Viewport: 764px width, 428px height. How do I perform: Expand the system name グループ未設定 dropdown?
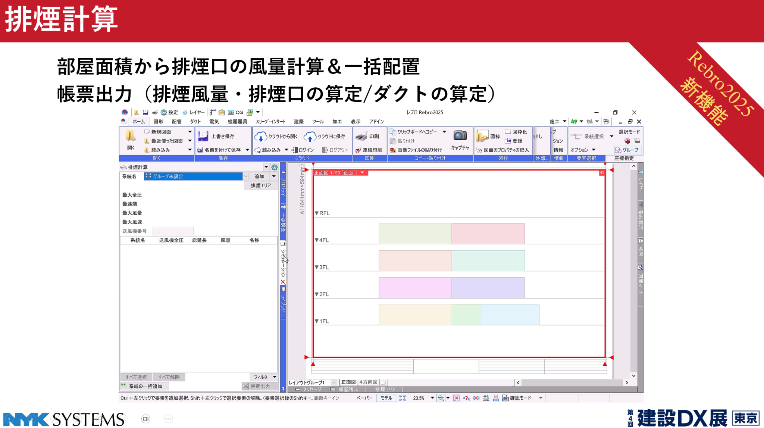[245, 176]
